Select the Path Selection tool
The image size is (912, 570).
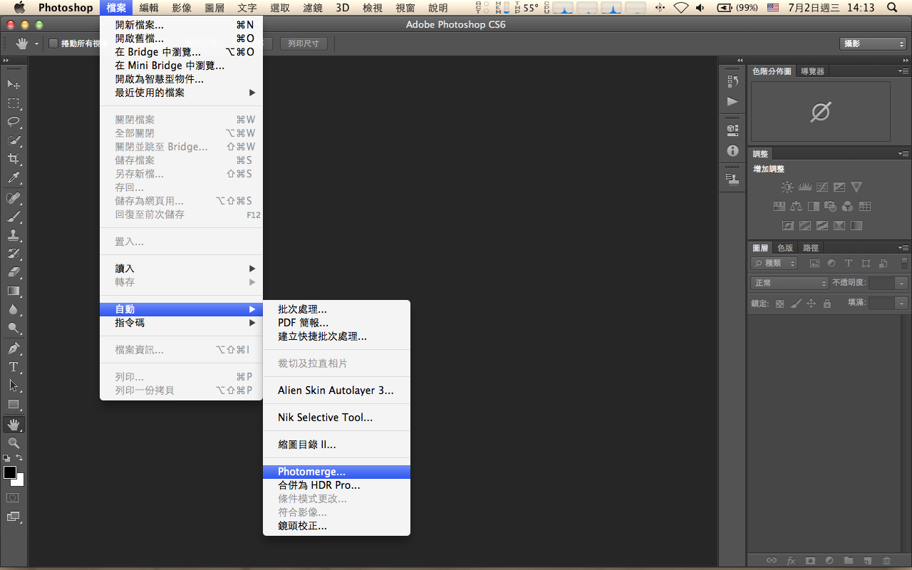14,385
